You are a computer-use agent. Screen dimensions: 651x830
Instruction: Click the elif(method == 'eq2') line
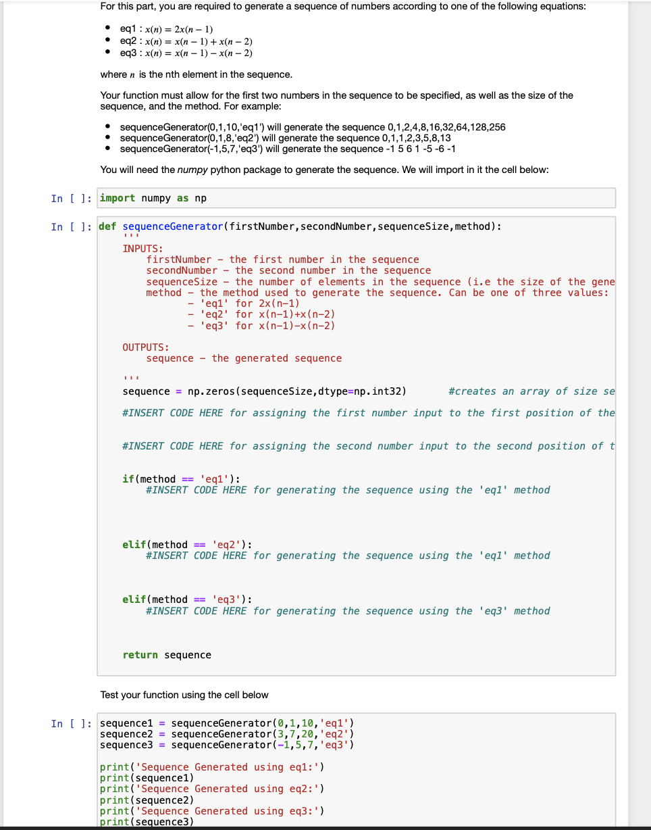174,544
